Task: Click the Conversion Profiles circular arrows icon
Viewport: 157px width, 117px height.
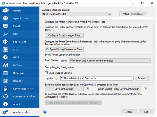Action: [x=6, y=96]
